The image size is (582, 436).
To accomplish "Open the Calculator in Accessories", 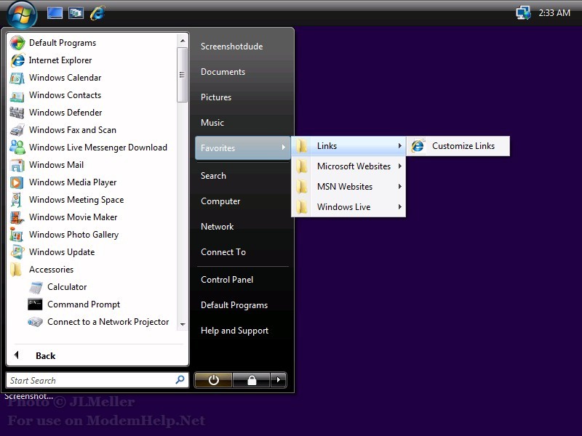I will click(x=66, y=287).
